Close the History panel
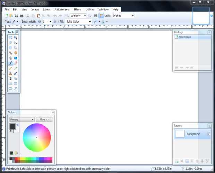The height and width of the screenshot is (173, 215). pos(209,32)
